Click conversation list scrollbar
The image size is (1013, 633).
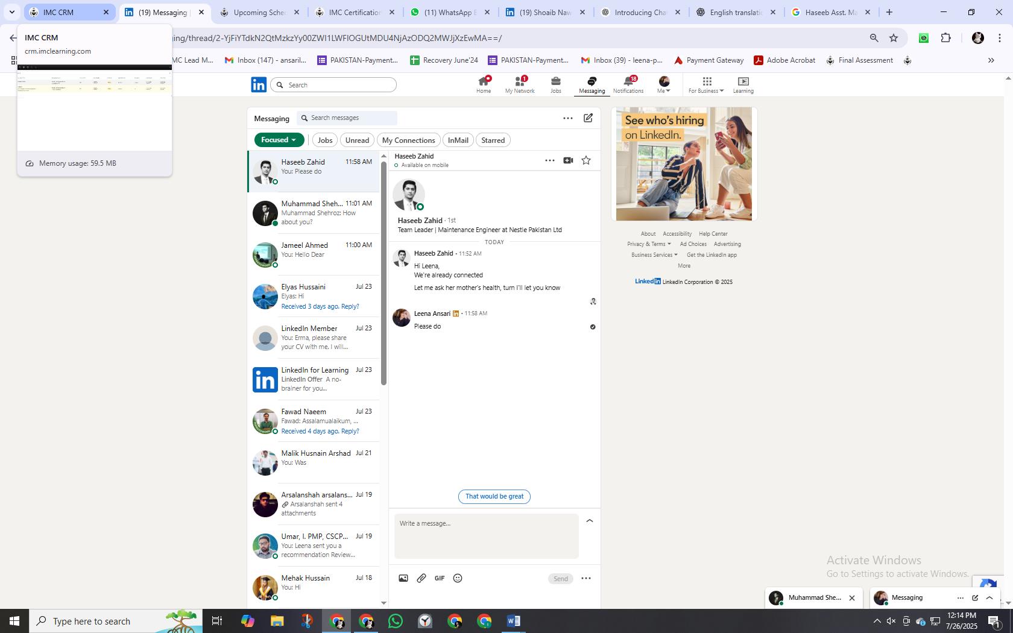[x=383, y=274]
